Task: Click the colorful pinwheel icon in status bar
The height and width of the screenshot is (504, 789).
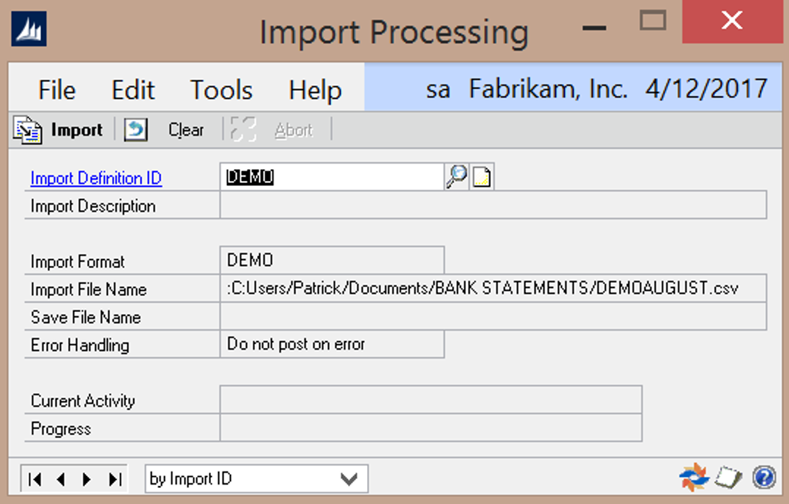Action: [694, 478]
